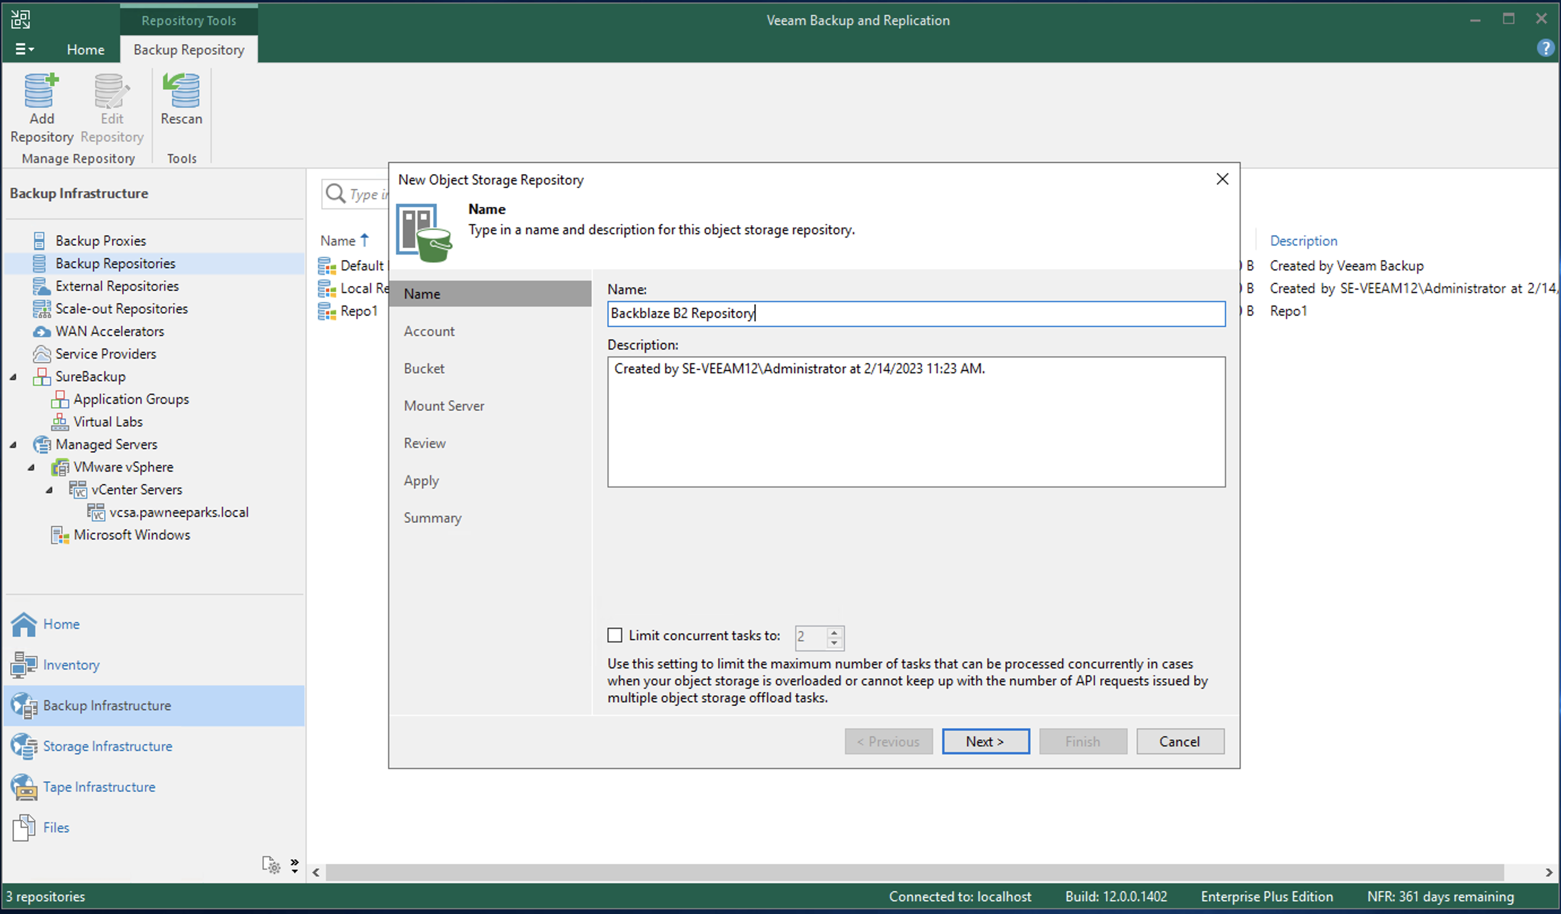
Task: Decrease concurrent tasks spinner value
Action: point(834,643)
